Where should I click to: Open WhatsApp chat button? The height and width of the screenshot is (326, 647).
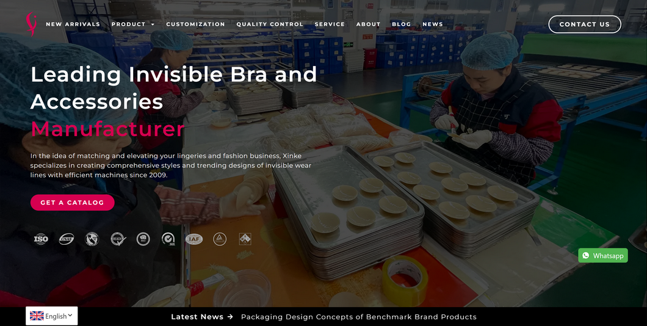point(603,255)
